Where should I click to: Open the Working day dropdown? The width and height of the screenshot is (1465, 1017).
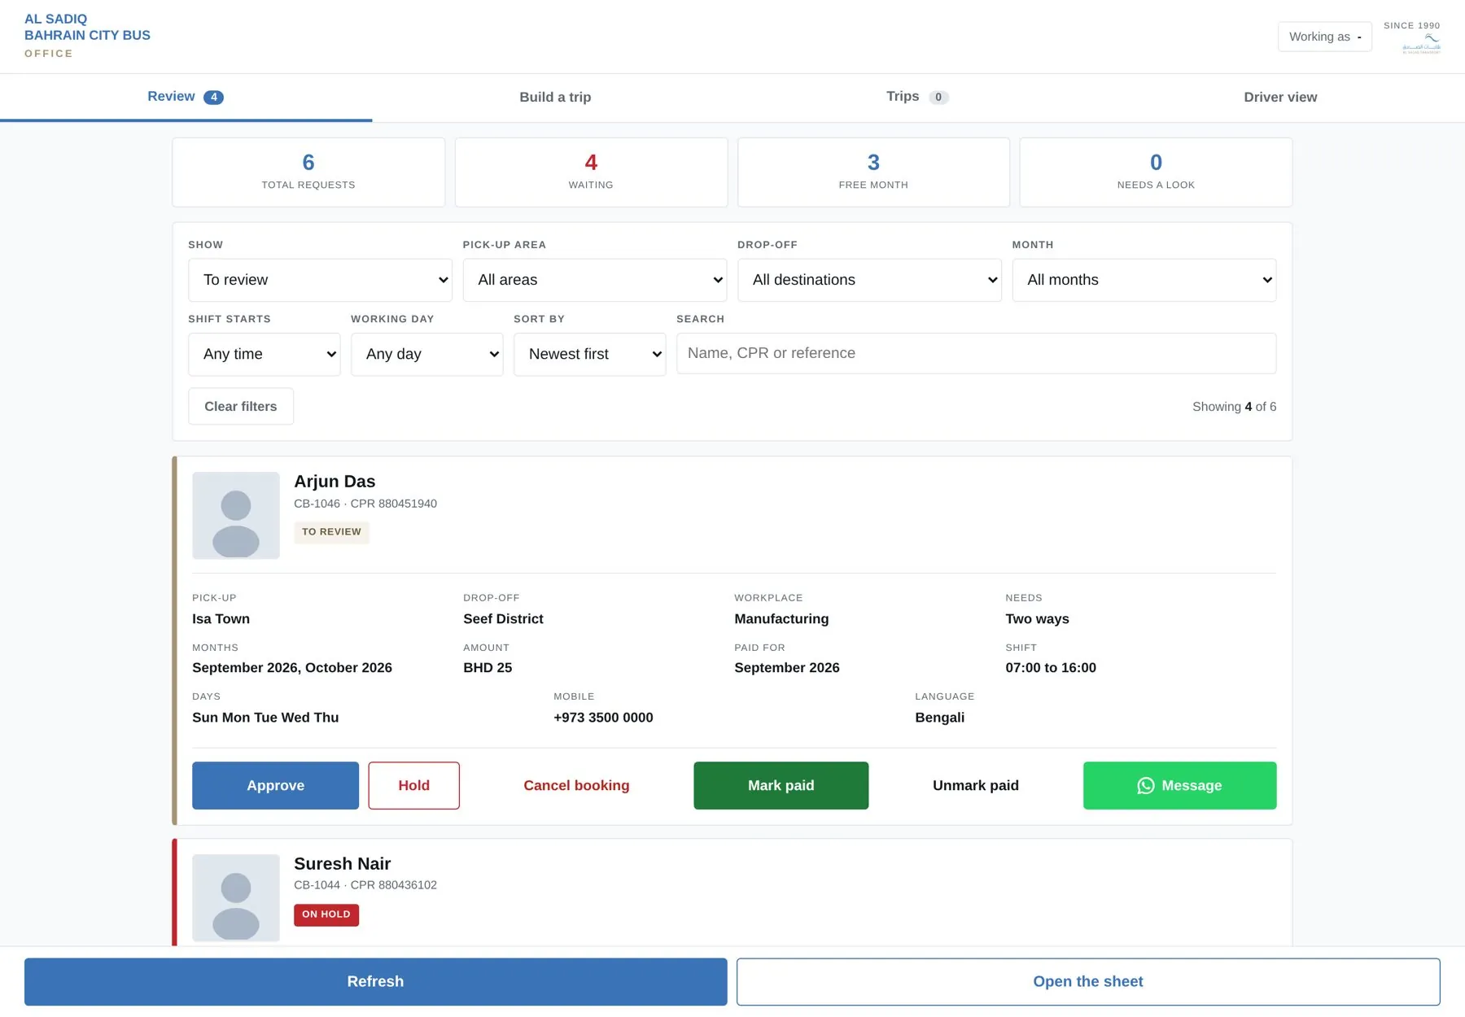point(427,354)
